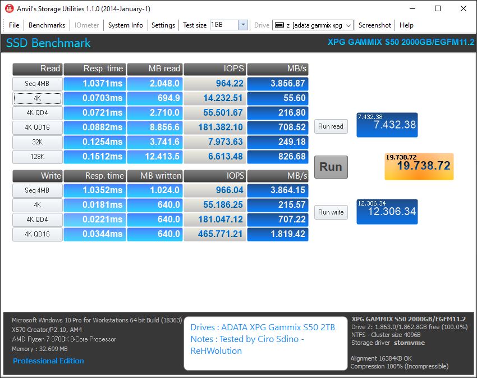The image size is (477, 378).
Task: Open the Benchmarks menu
Action: pos(47,25)
